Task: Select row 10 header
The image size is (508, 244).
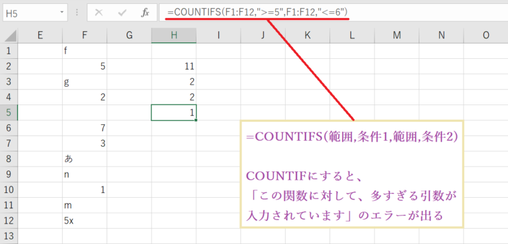Action: click(9, 190)
